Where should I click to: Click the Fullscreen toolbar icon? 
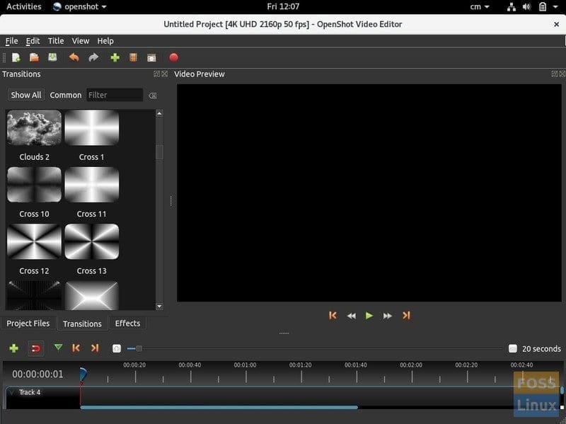point(151,57)
